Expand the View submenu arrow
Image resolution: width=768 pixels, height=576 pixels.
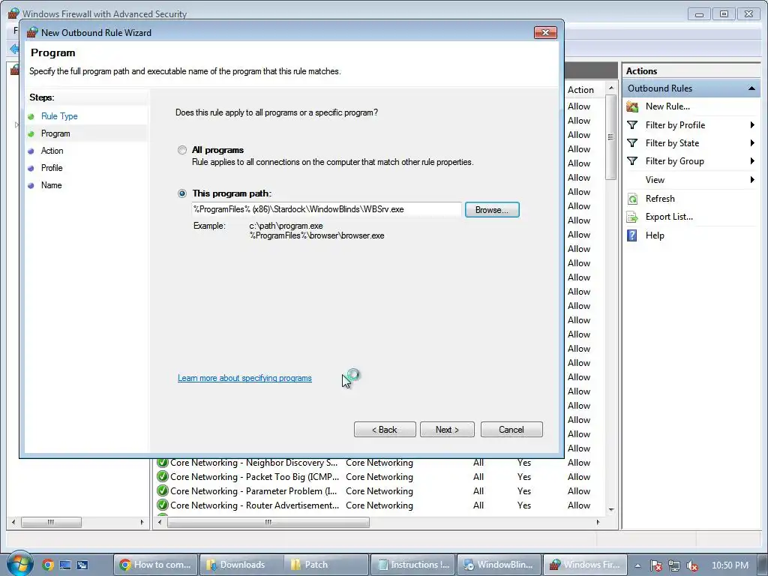752,180
